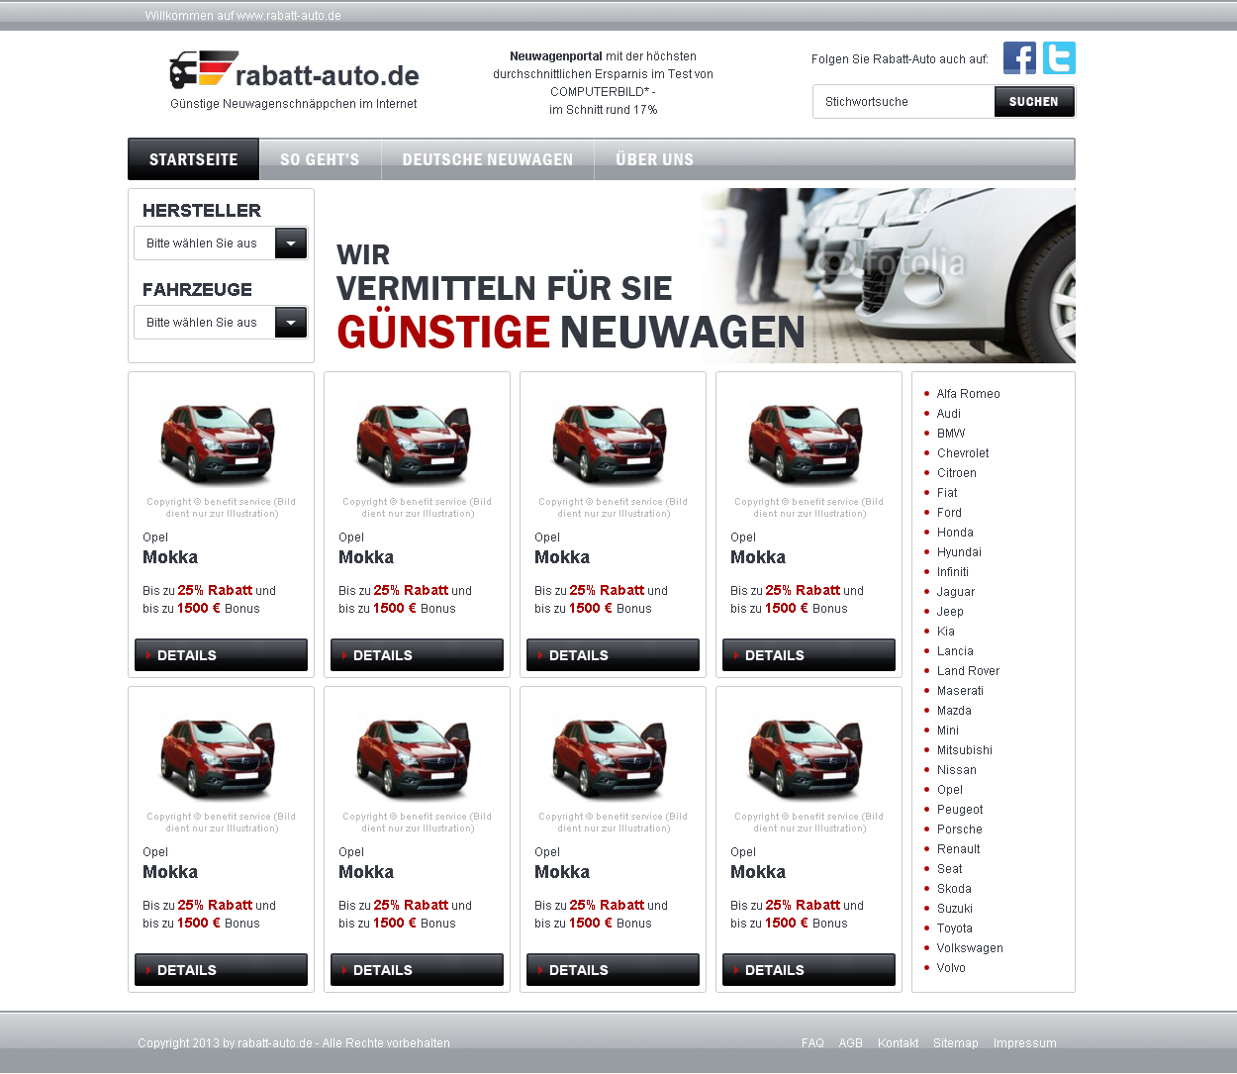
Task: Choose BMW from the brand list
Action: pyautogui.click(x=951, y=434)
